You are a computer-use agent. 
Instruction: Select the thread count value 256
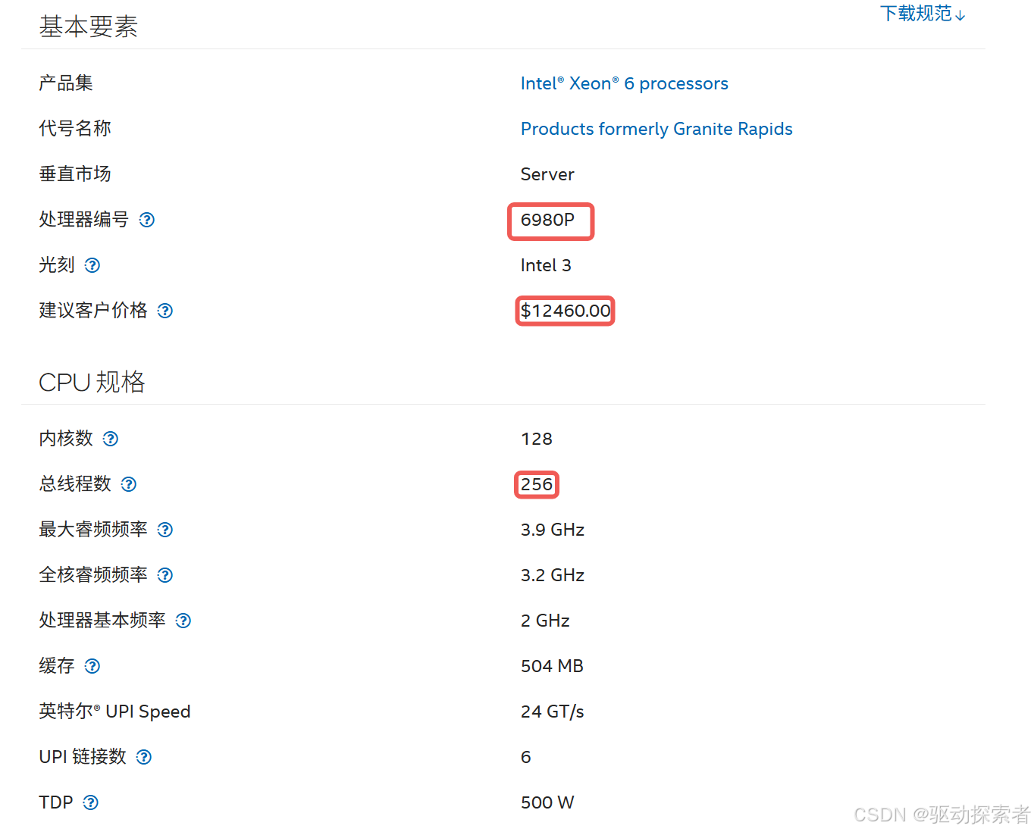[537, 484]
